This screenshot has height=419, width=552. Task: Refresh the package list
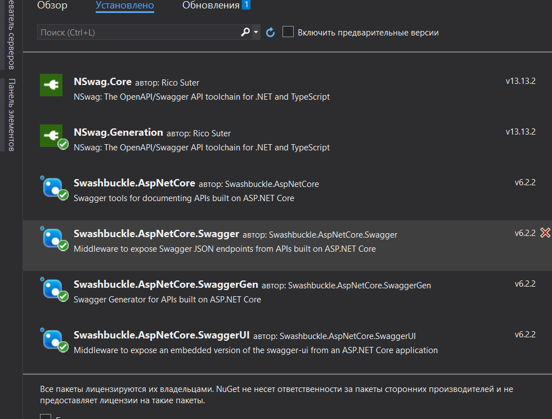tap(270, 33)
